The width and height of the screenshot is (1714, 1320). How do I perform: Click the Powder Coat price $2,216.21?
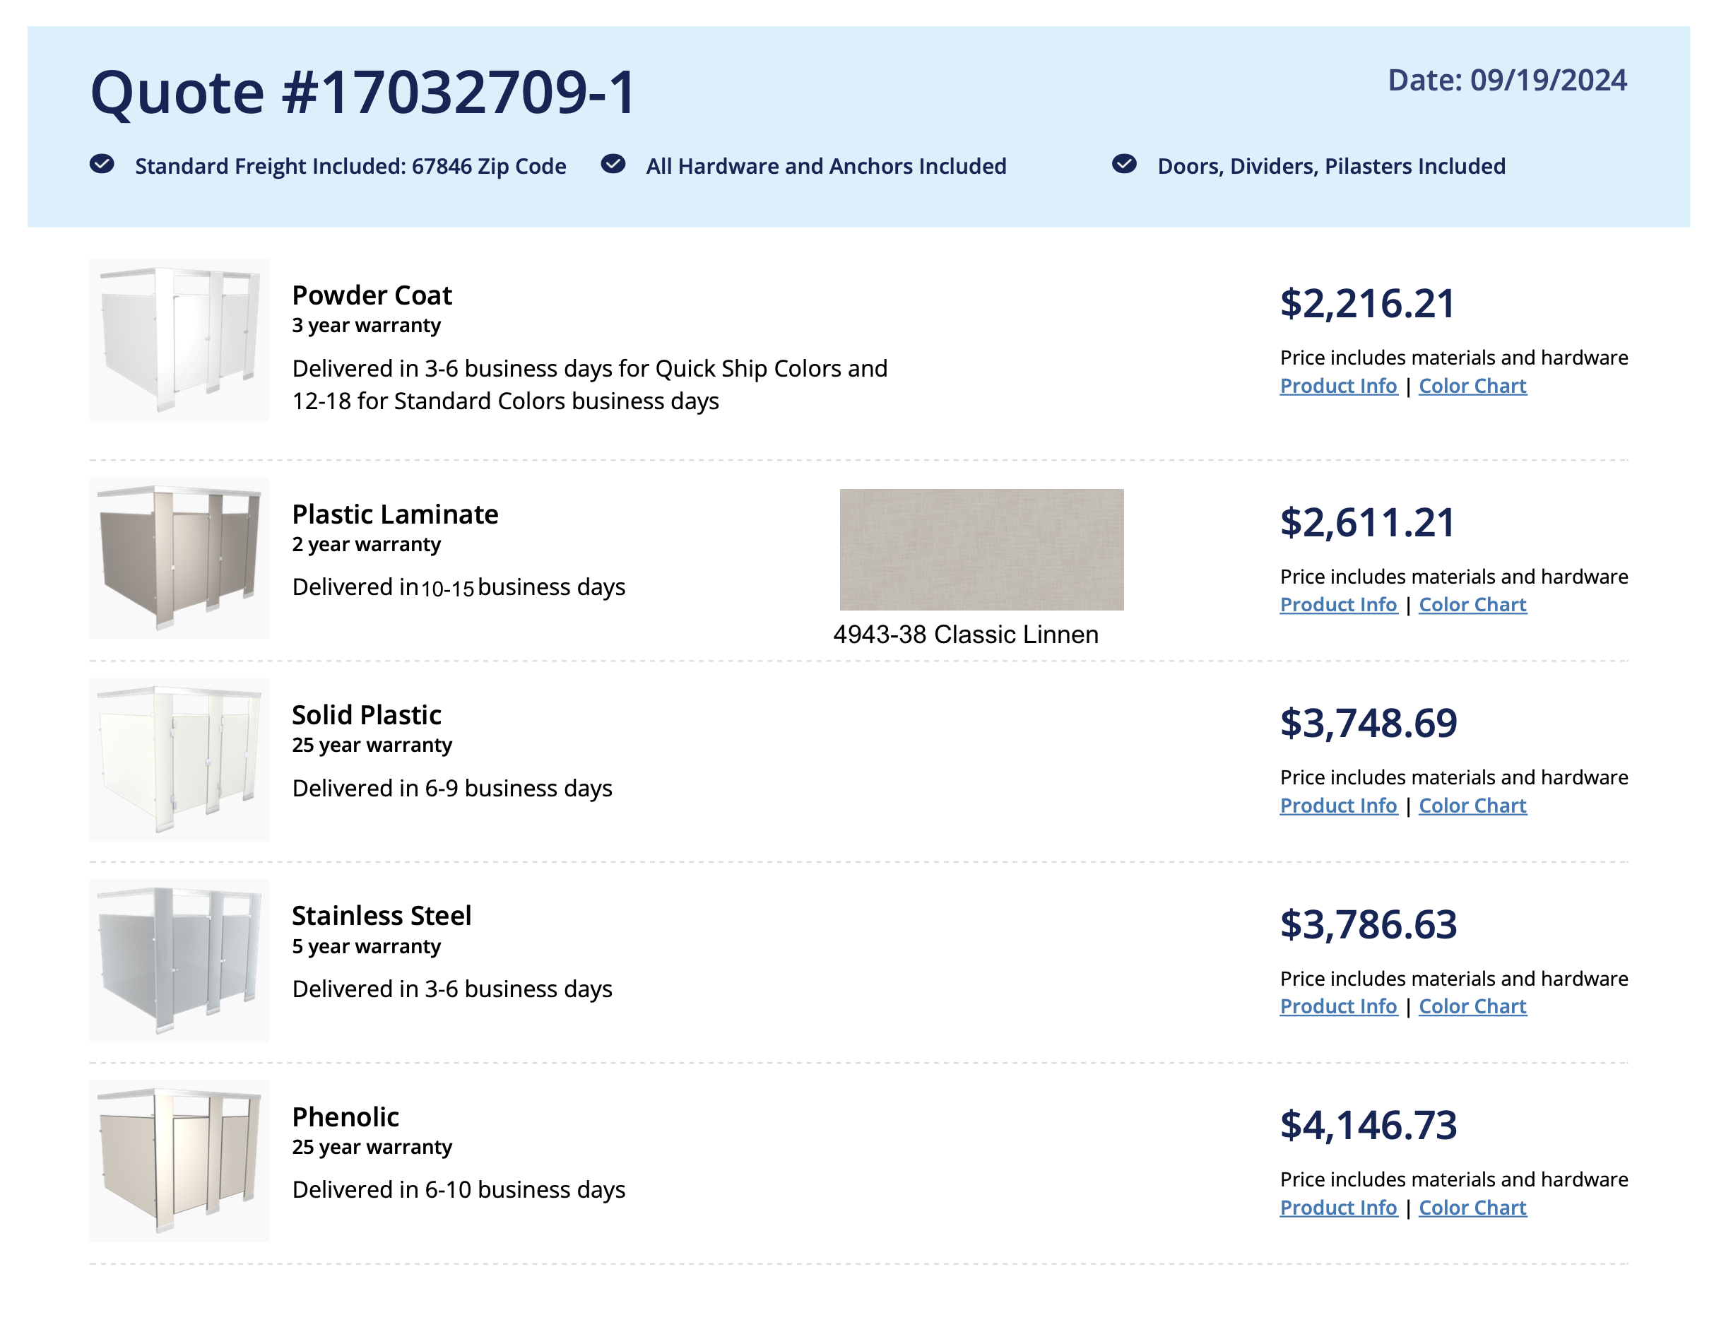[x=1367, y=304]
